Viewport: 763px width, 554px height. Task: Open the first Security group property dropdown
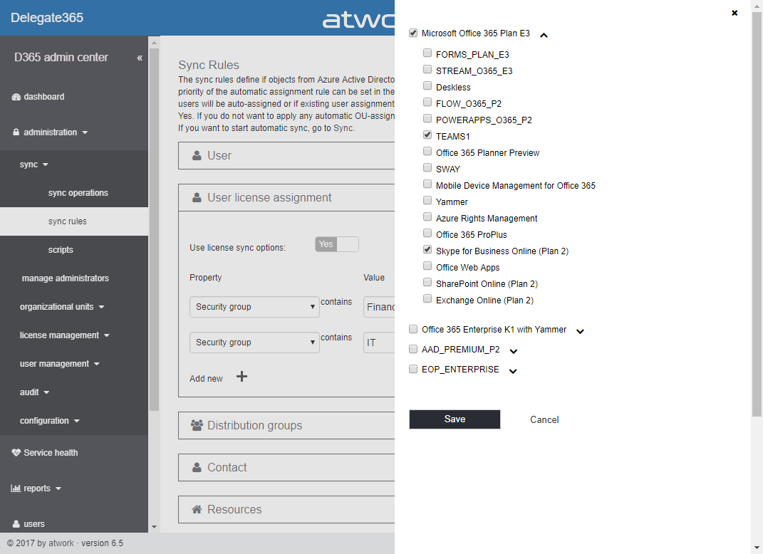[254, 307]
